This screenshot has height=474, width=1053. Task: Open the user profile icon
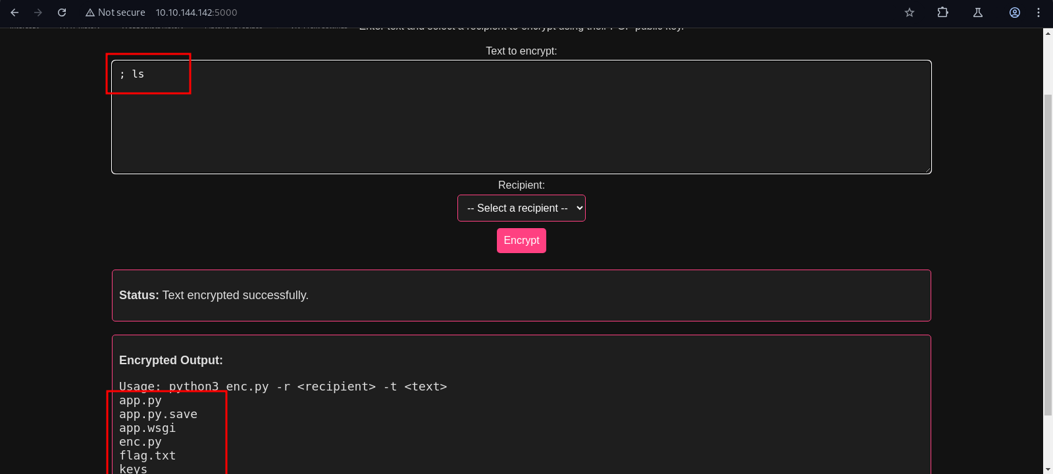click(x=1015, y=12)
